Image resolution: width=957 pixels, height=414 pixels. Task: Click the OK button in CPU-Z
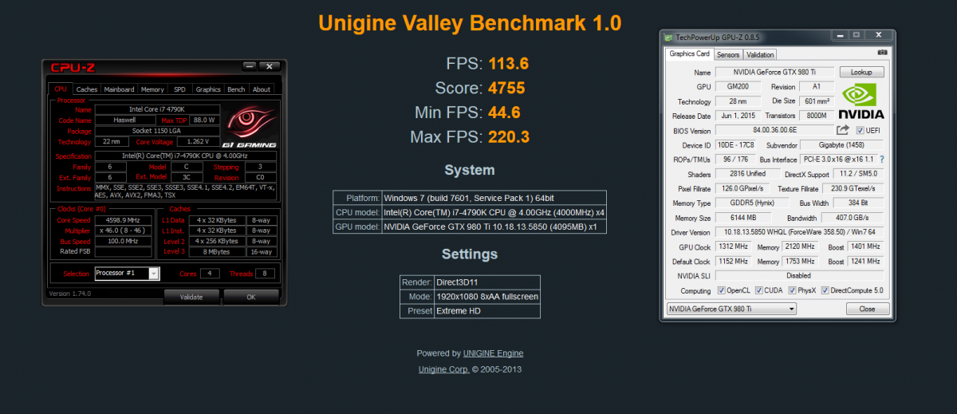click(x=251, y=297)
